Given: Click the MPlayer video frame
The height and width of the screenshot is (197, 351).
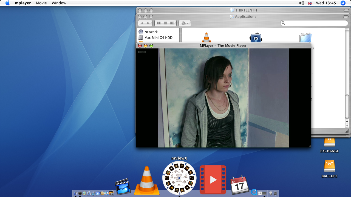Looking at the screenshot, I should pyautogui.click(x=223, y=98).
